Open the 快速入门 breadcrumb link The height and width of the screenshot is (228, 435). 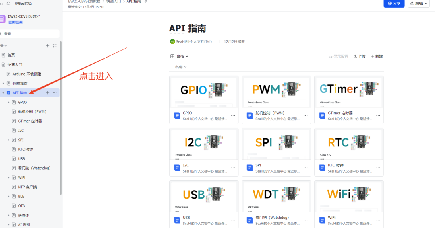pyautogui.click(x=114, y=2)
